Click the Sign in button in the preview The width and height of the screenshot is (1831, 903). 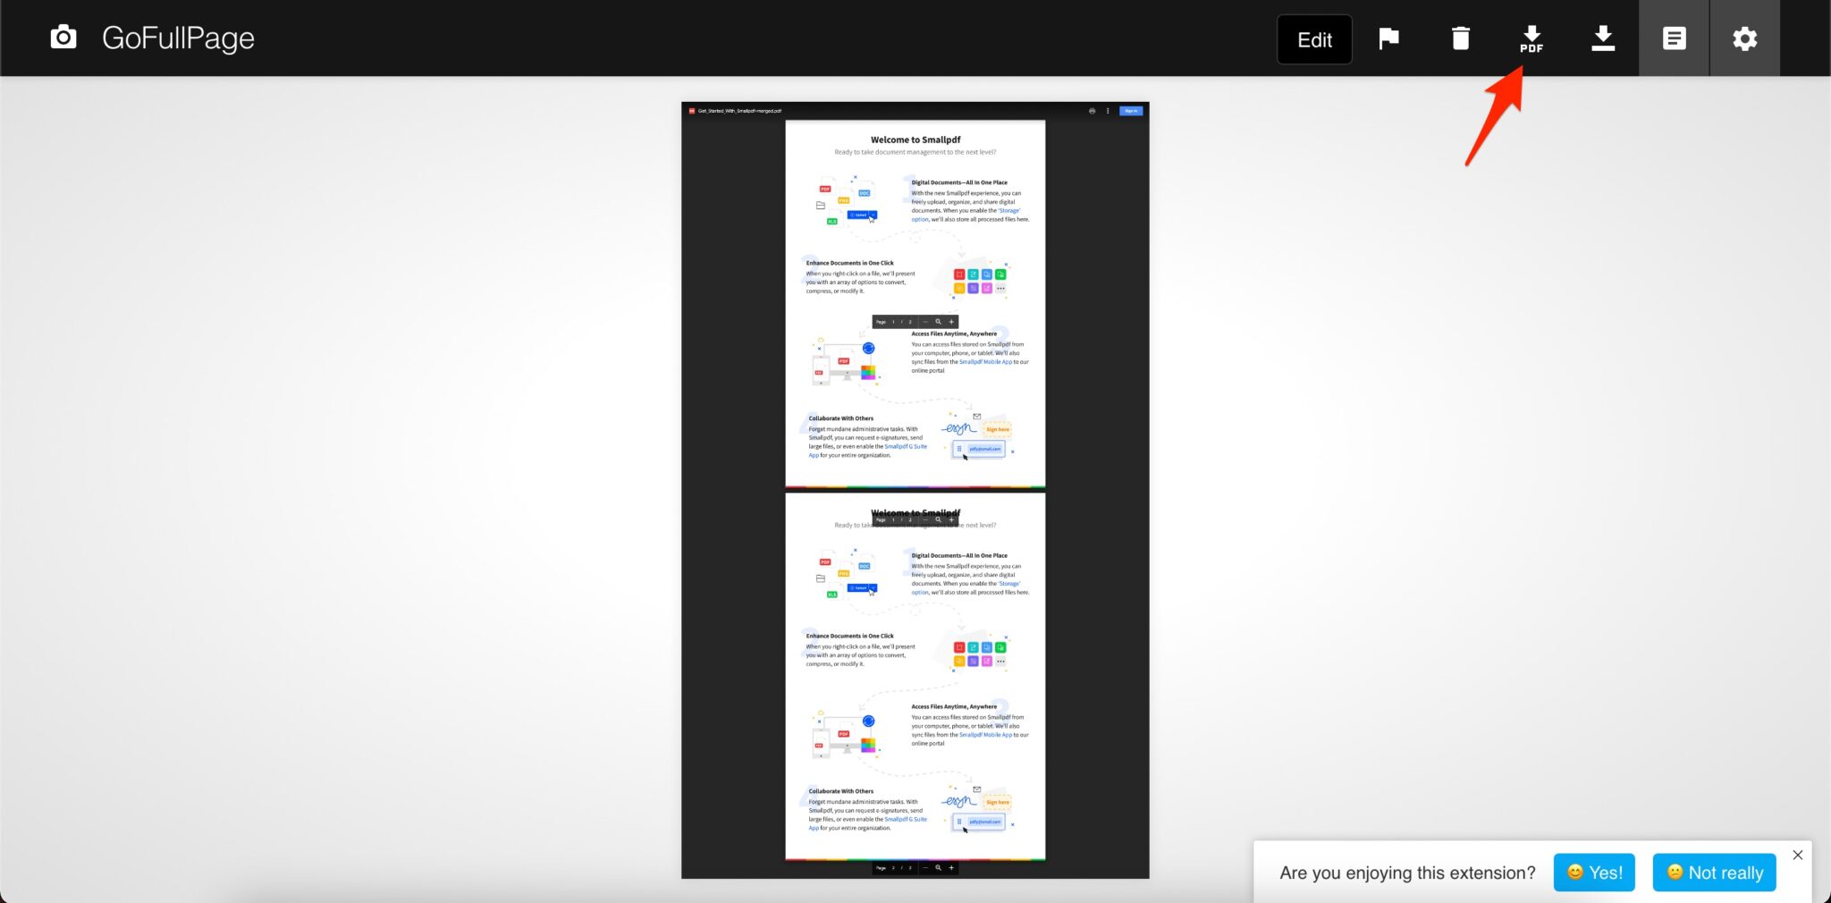point(1130,111)
